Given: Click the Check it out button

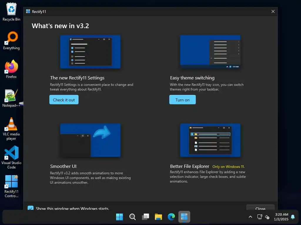Looking at the screenshot, I should point(64,100).
